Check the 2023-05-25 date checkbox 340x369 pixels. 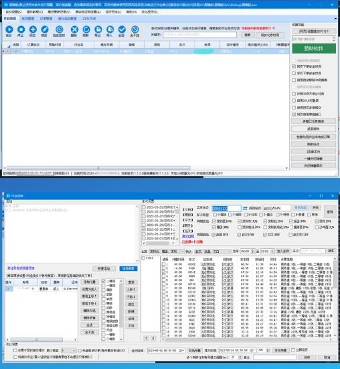tap(144, 207)
